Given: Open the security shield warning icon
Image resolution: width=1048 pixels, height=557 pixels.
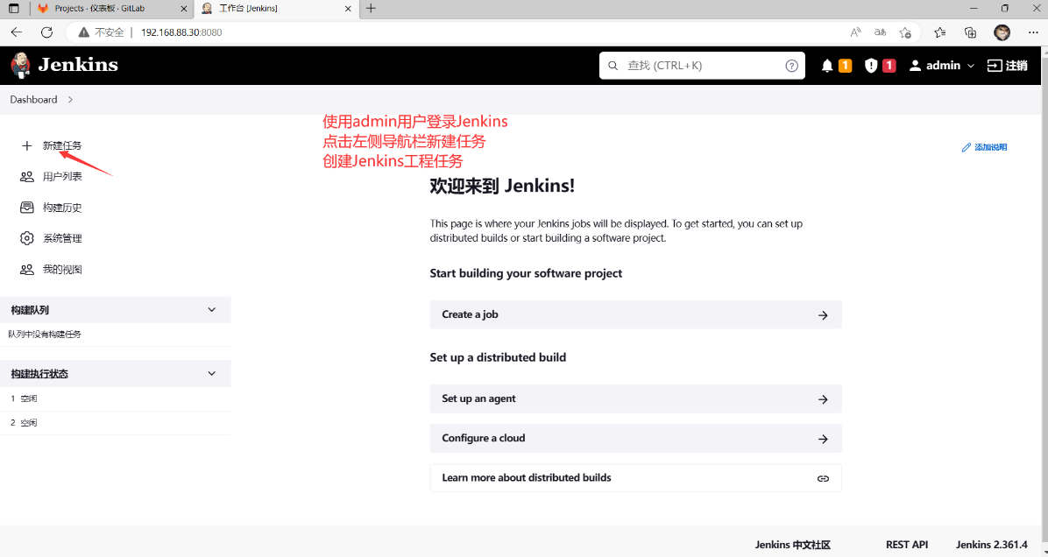Looking at the screenshot, I should point(871,66).
